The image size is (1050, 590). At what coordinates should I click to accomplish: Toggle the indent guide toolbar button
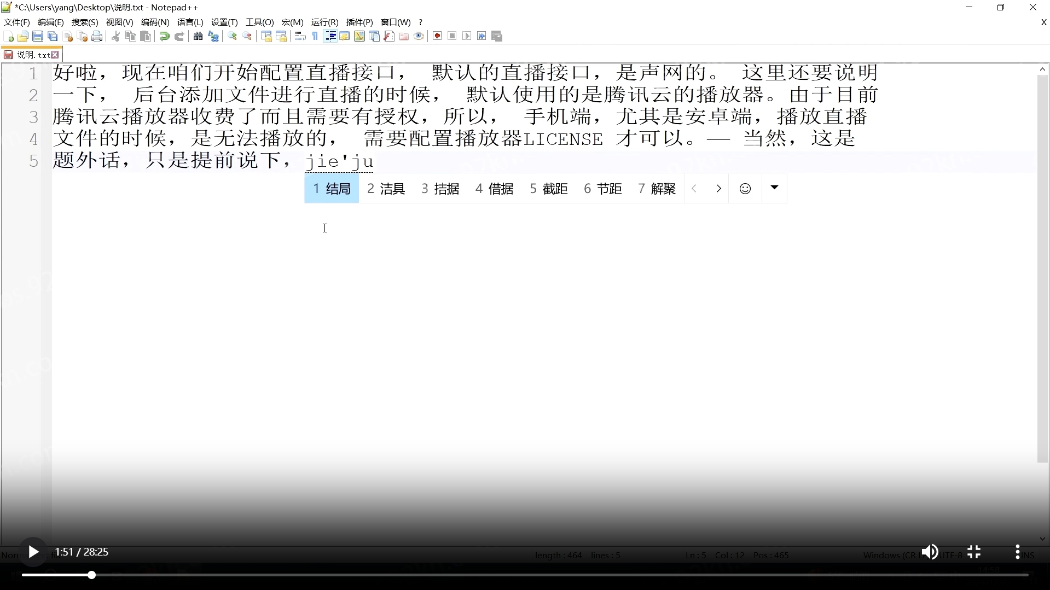330,36
